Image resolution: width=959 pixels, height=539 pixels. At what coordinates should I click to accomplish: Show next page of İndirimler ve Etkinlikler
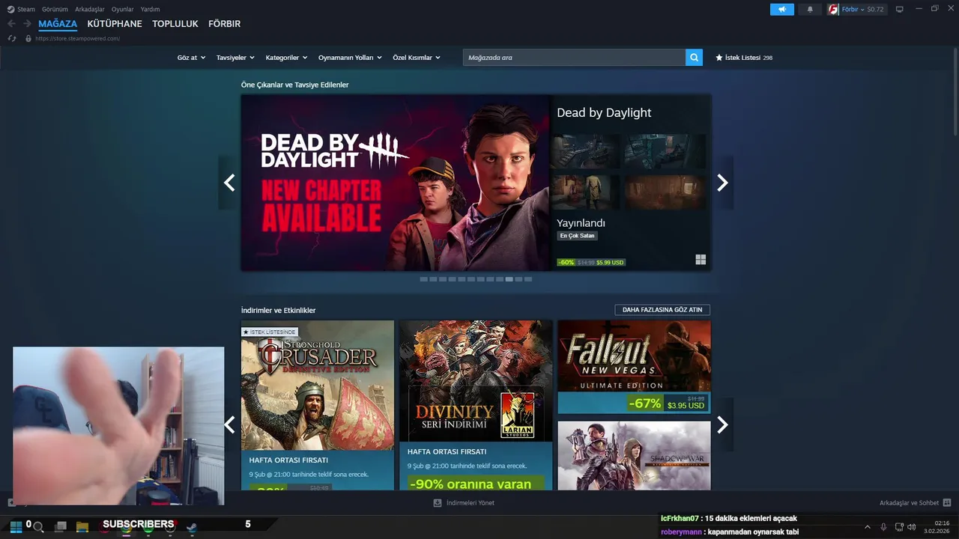pos(722,424)
